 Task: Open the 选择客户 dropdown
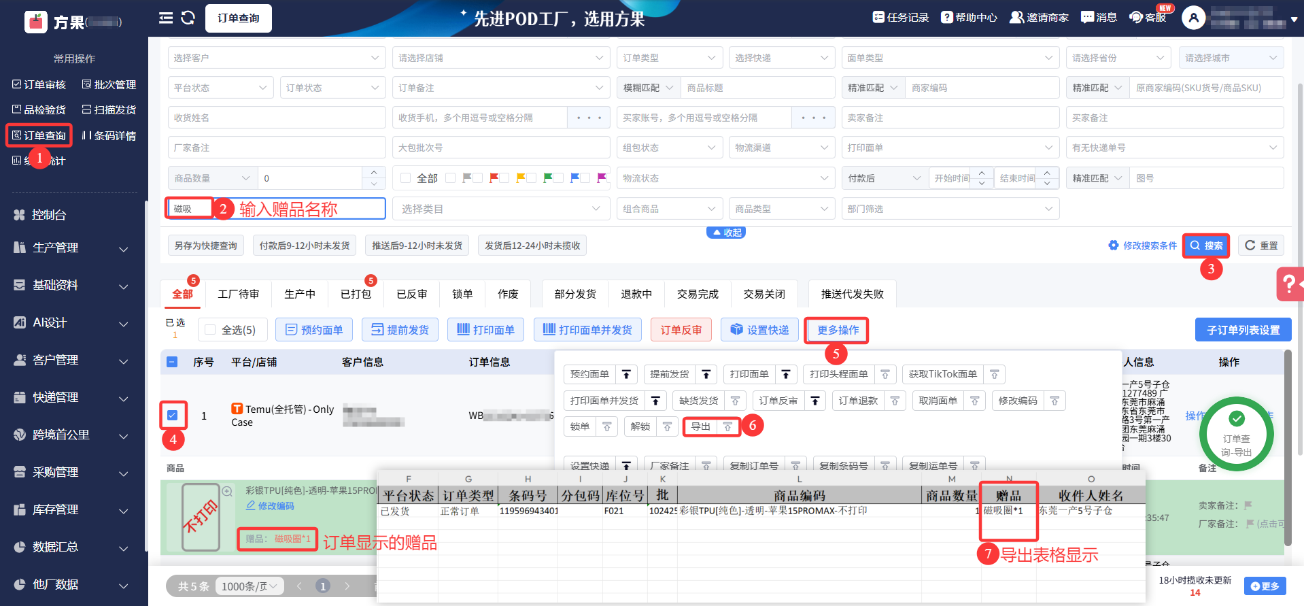coord(277,58)
